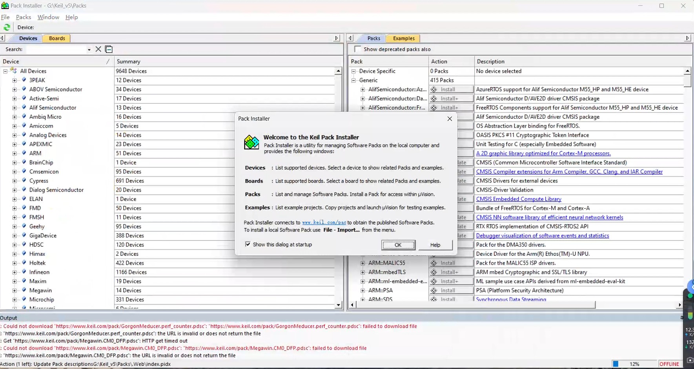Open the www.keil.com/pack link
694x369 pixels.
coord(324,222)
